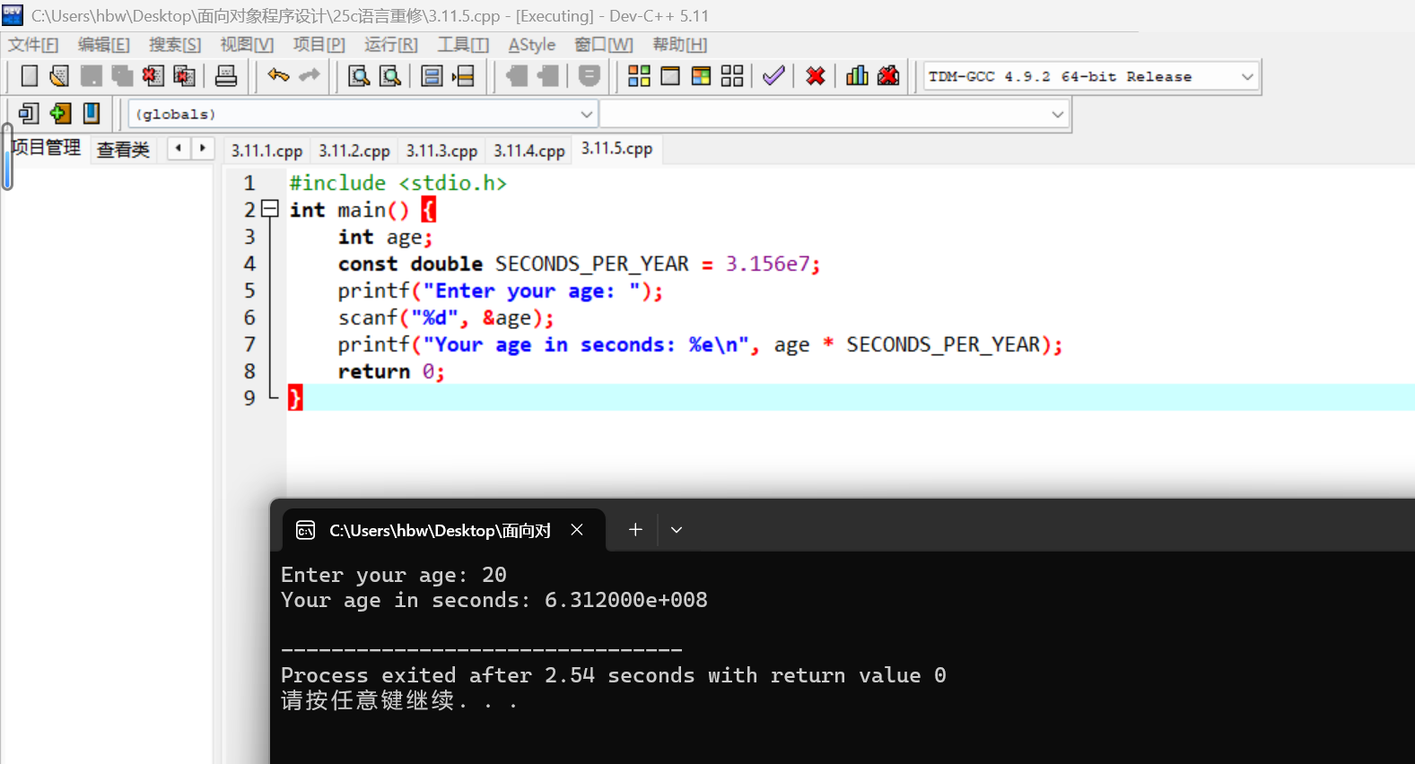Open the 运行[R] menu
The image size is (1415, 764).
(x=390, y=45)
